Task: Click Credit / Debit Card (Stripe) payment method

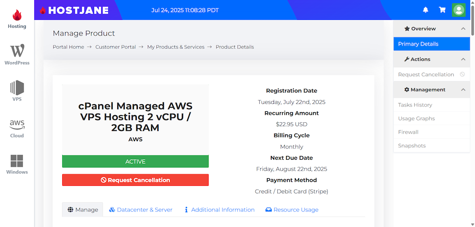Action: pyautogui.click(x=292, y=191)
